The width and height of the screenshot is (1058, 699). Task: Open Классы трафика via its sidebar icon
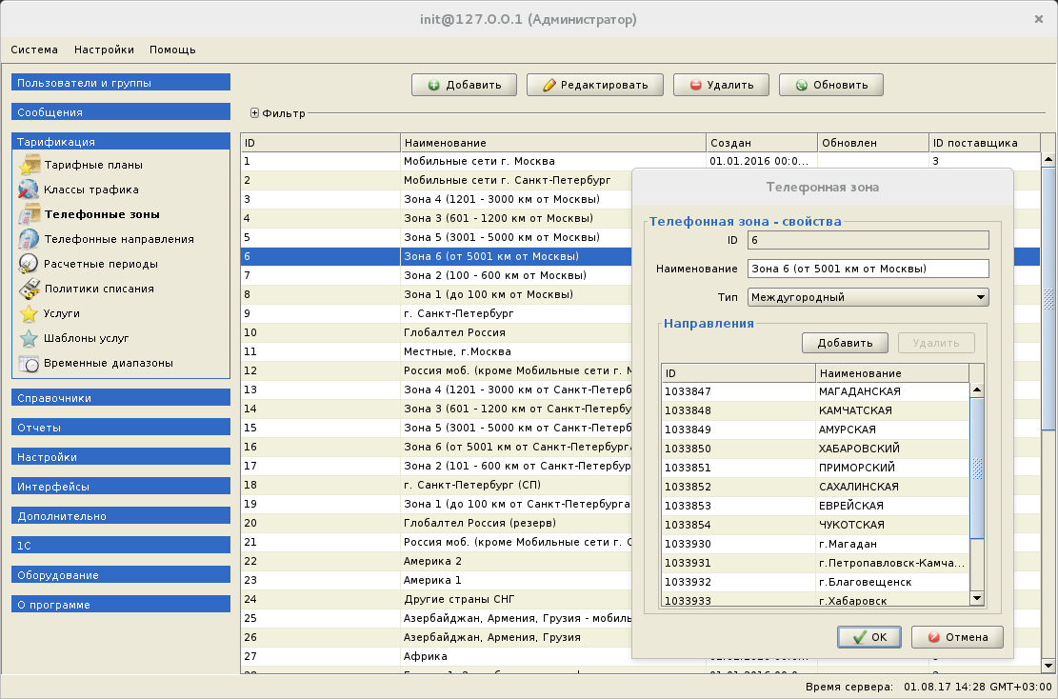pos(29,190)
